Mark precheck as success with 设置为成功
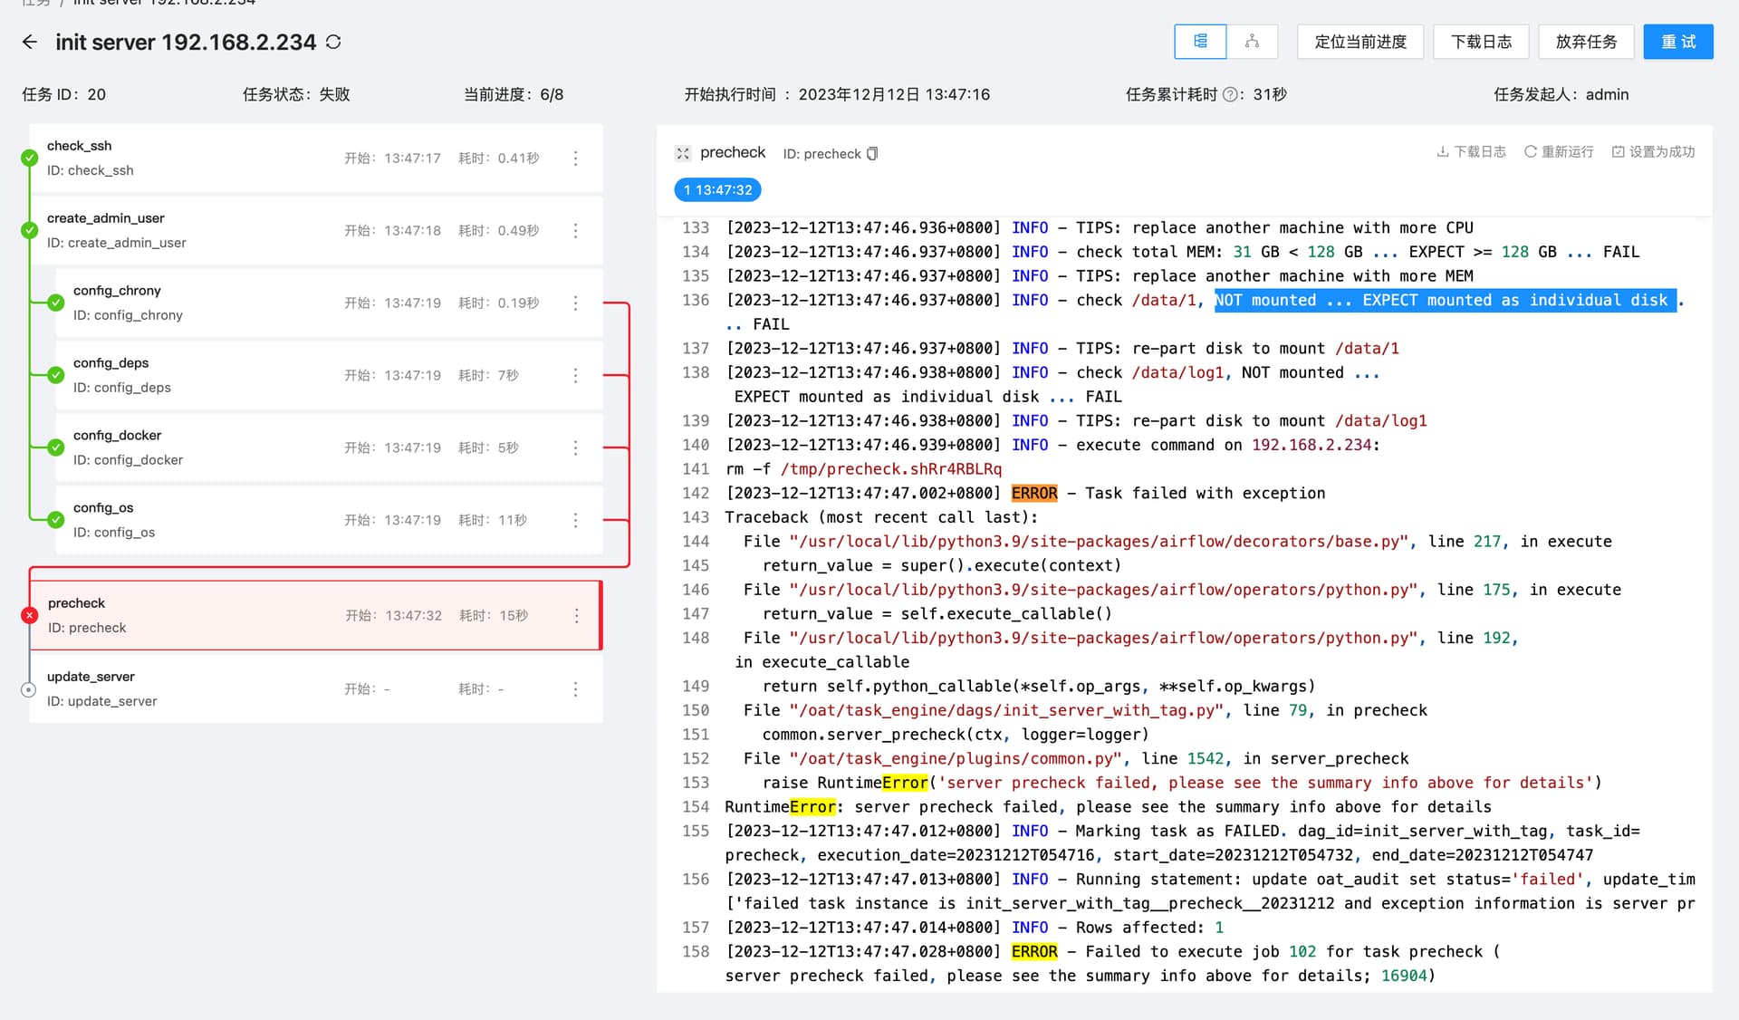The height and width of the screenshot is (1020, 1739). [1653, 152]
